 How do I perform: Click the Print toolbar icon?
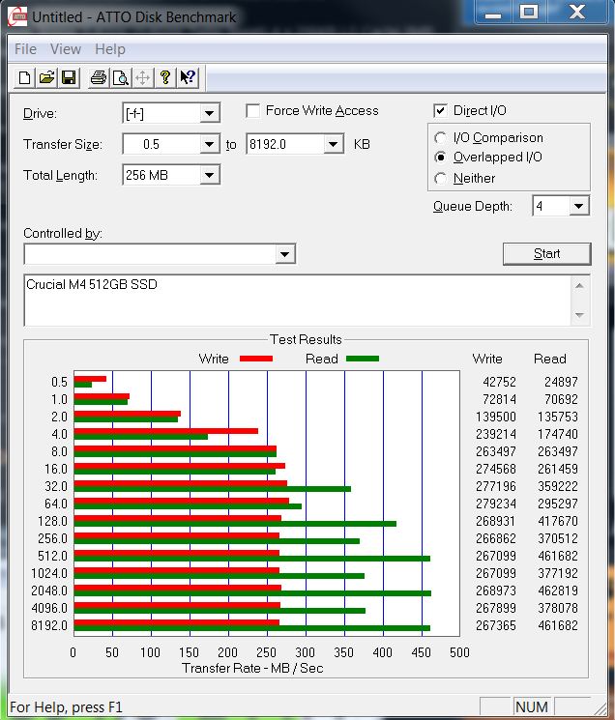pos(98,78)
